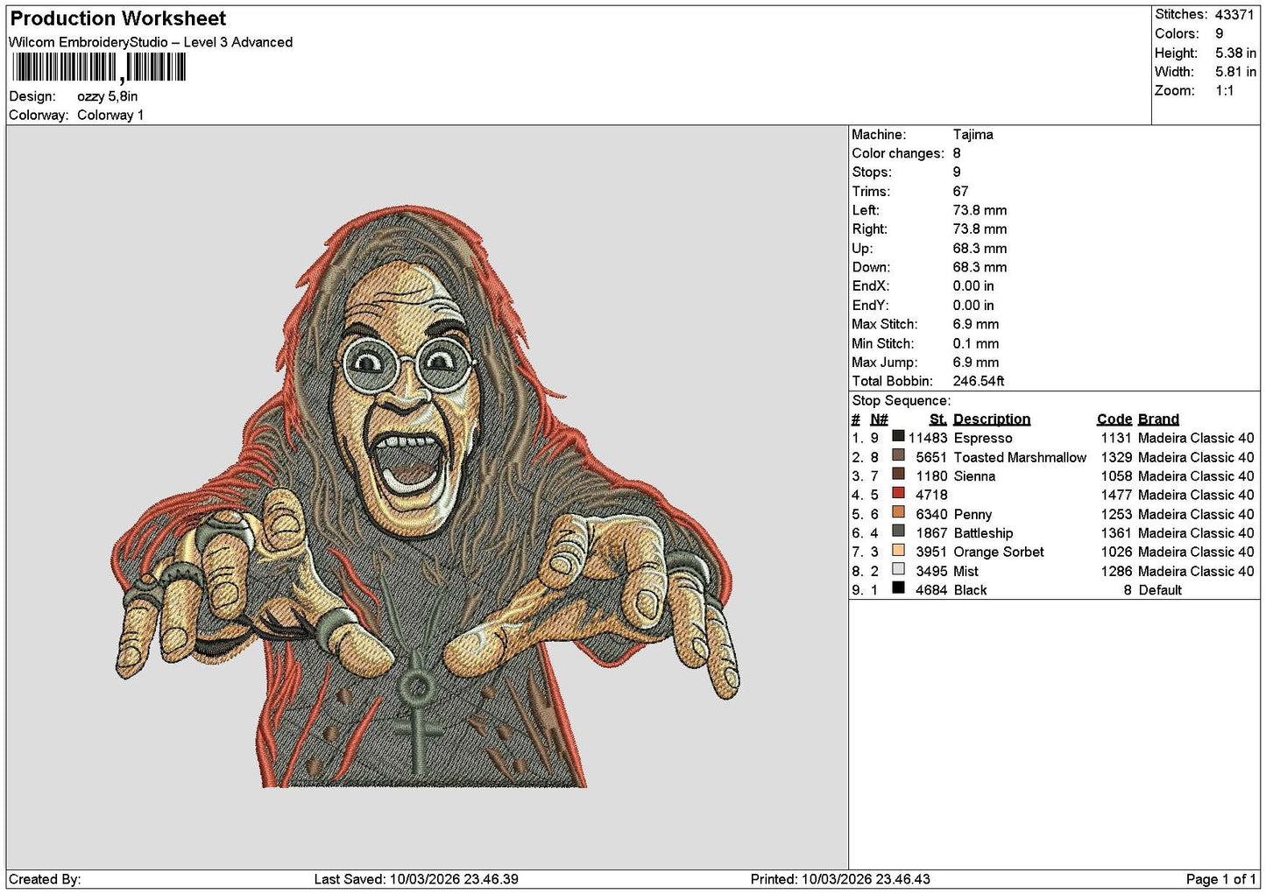Click the 'Created By:' footer label
The height and width of the screenshot is (894, 1266).
[45, 879]
